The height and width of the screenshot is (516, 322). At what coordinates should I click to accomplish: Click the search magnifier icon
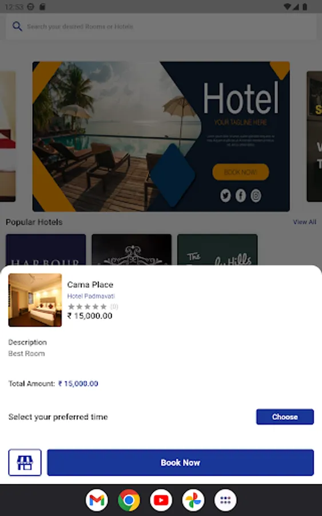17,26
